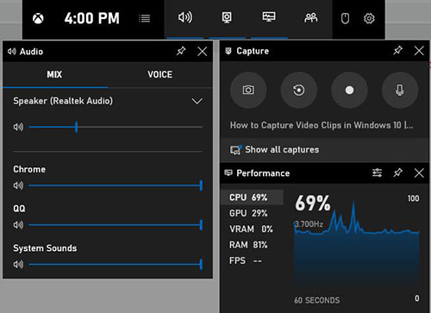Open the widget menu list icon
The width and height of the screenshot is (431, 313).
[144, 19]
